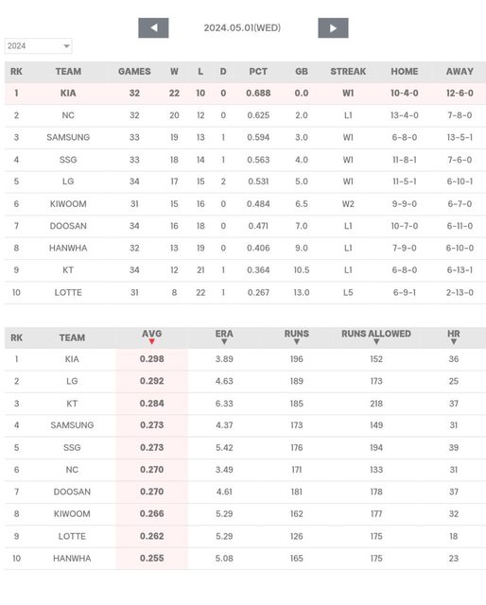The image size is (486, 605).
Task: Sort teams by RUNS arrow
Action: [x=297, y=342]
